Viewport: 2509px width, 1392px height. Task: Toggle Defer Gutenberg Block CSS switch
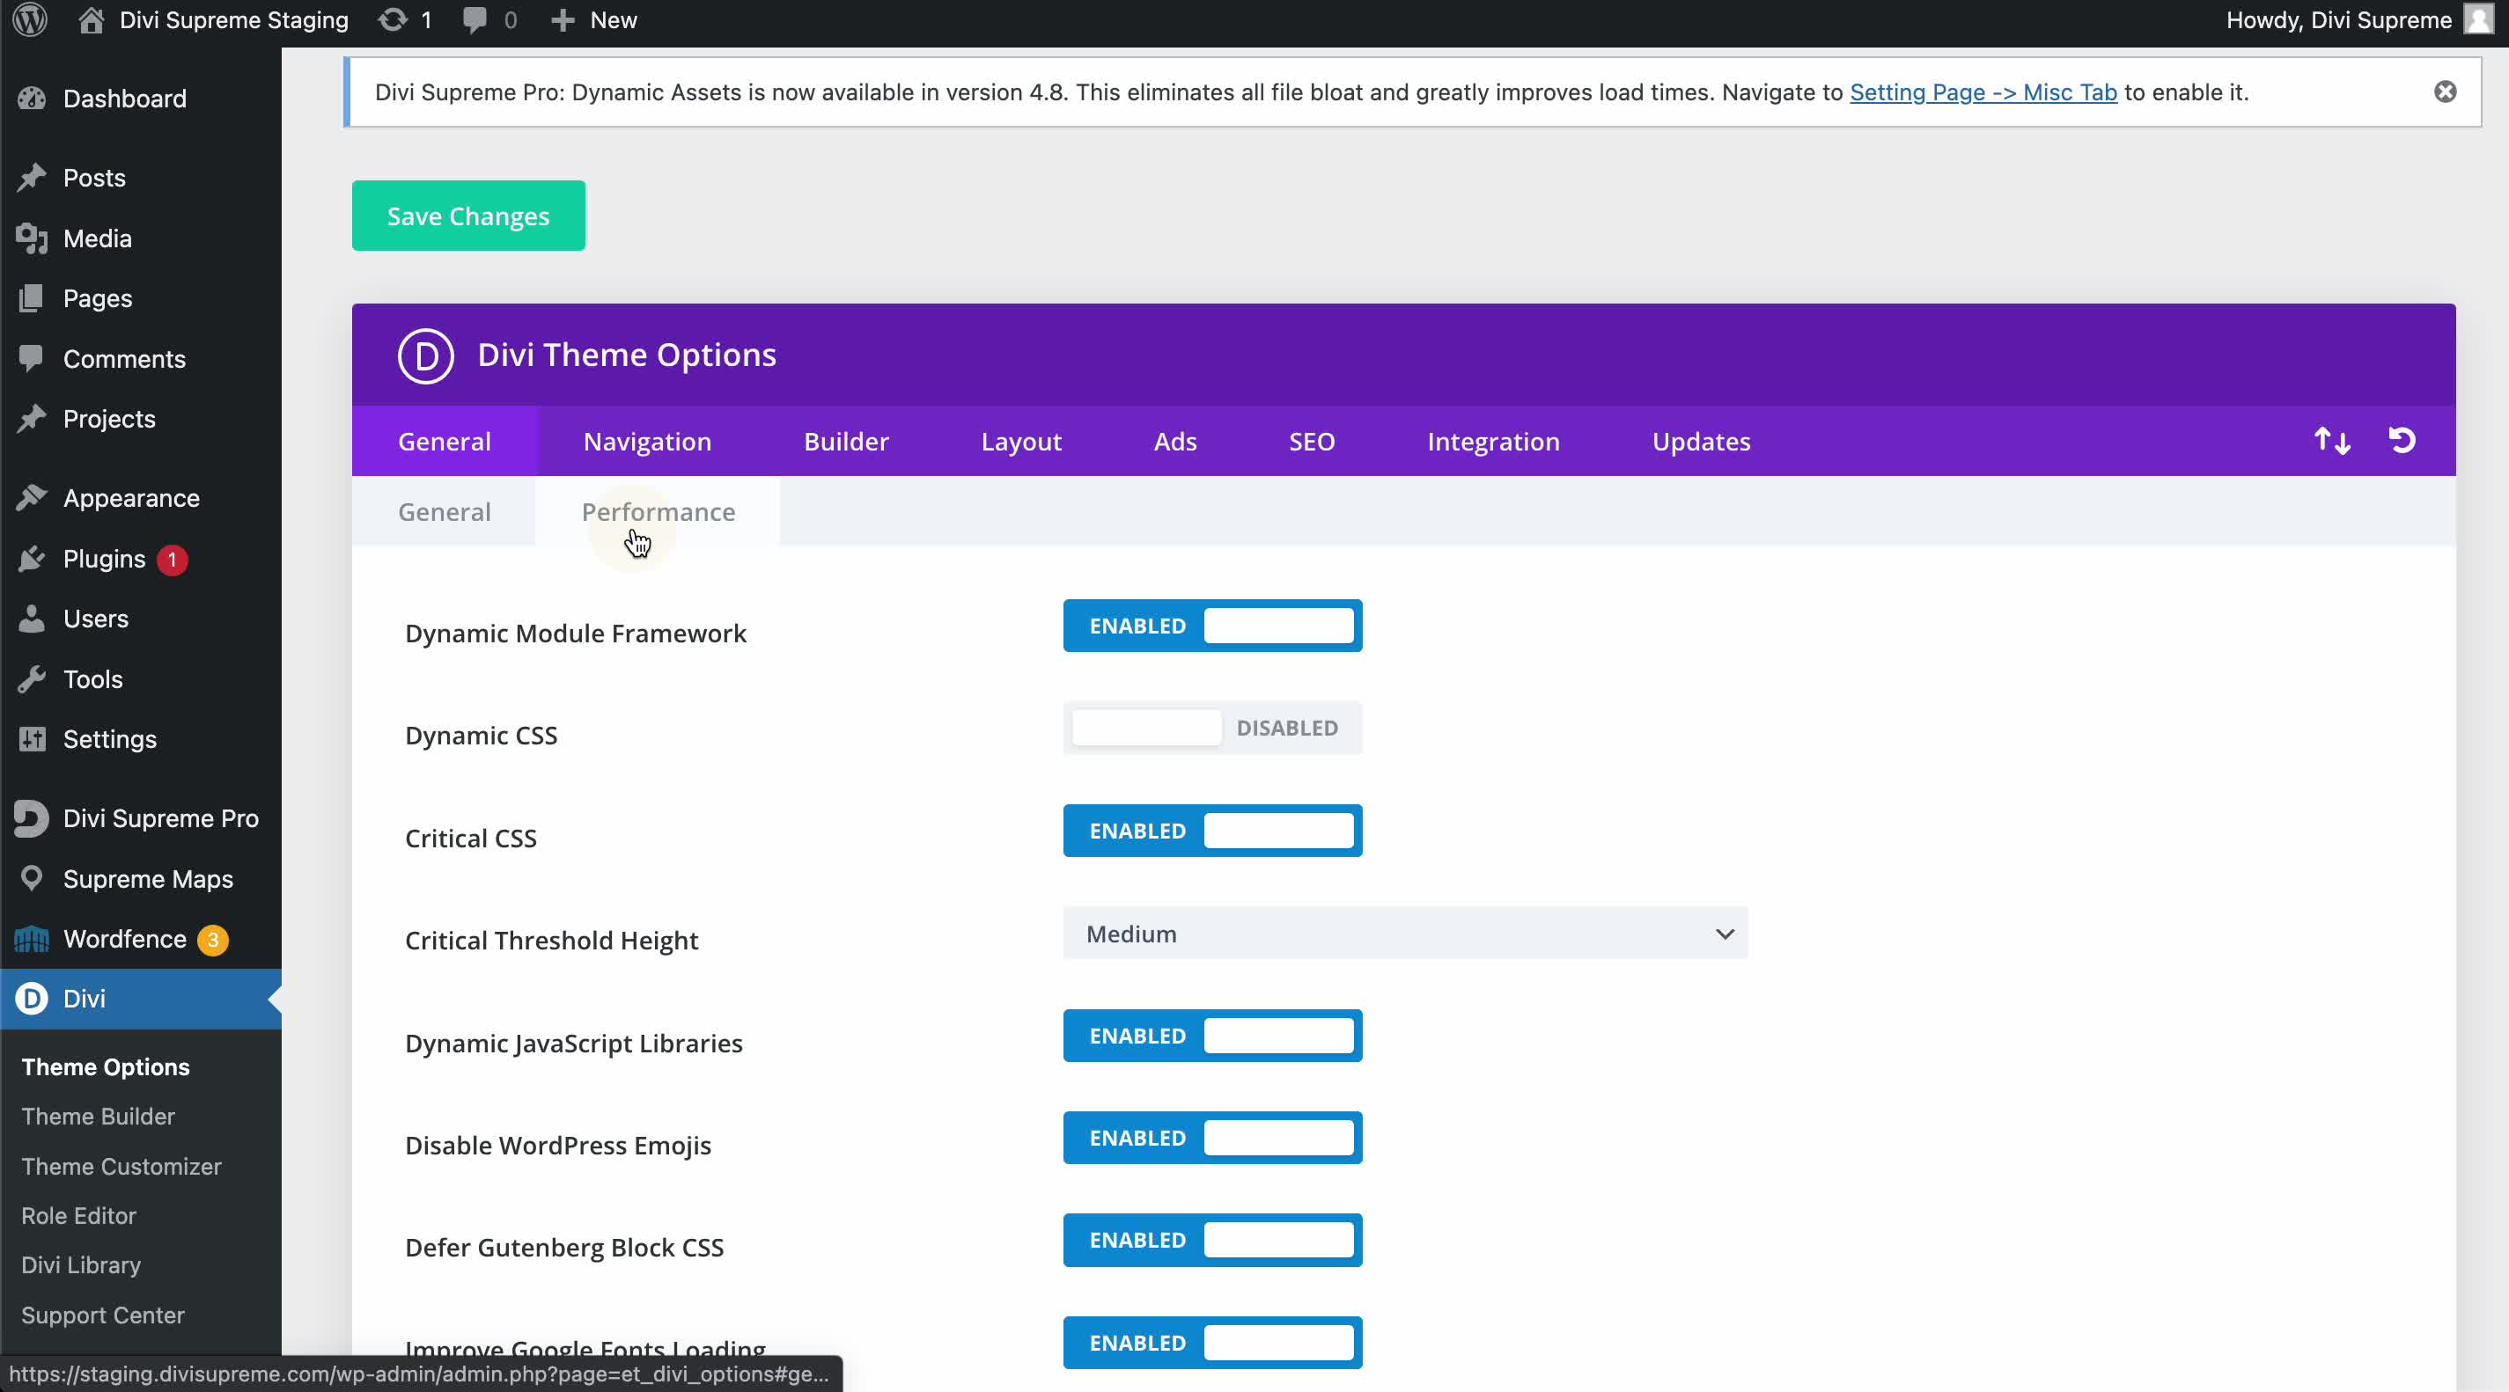[x=1212, y=1240]
